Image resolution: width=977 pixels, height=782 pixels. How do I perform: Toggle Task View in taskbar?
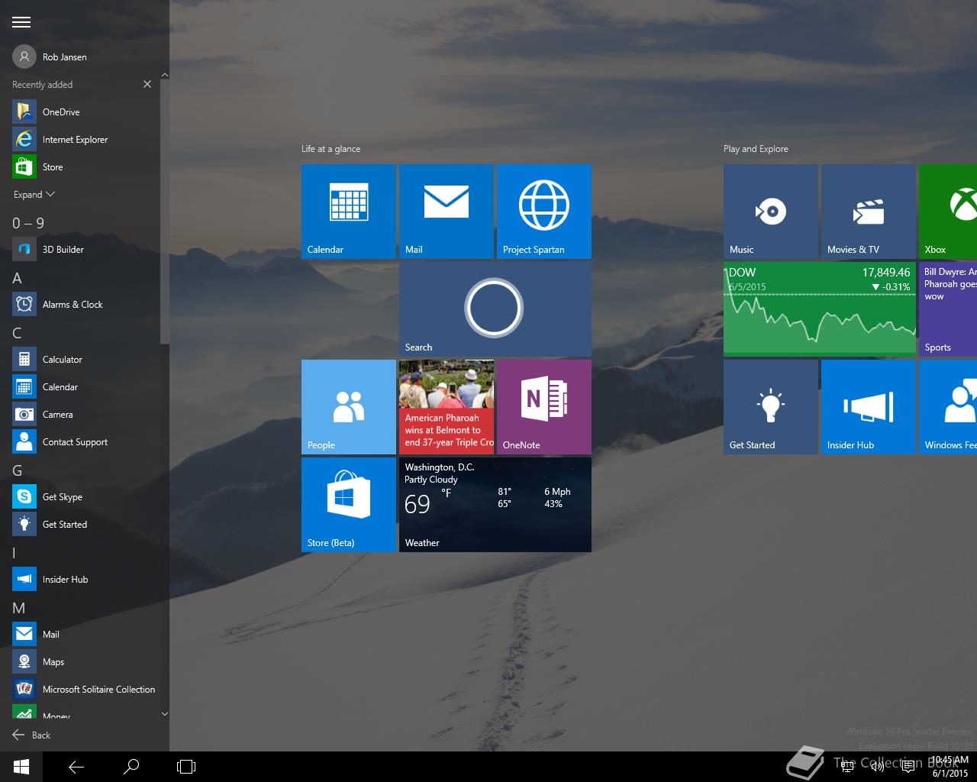point(186,767)
